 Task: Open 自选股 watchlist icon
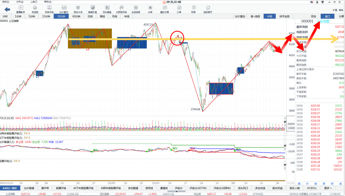(35, 9)
